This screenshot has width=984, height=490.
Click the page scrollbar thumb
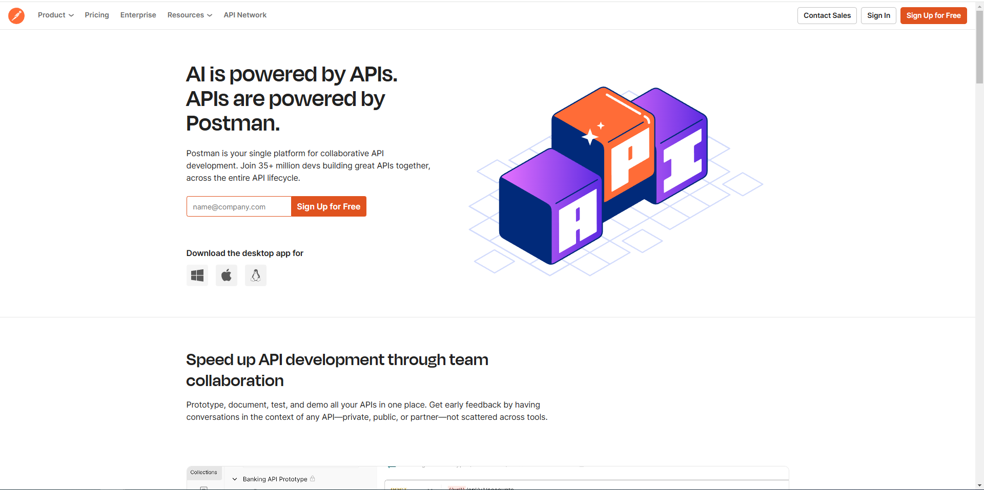pos(979,47)
